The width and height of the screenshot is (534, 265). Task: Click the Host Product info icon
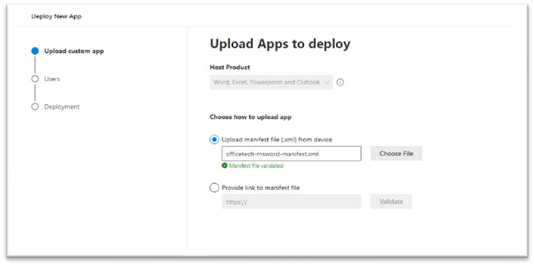coord(340,82)
